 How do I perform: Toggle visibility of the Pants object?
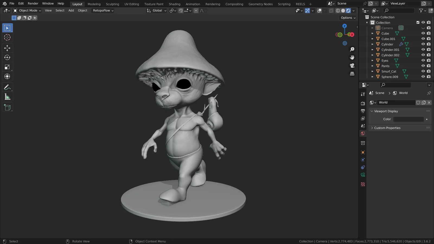[x=423, y=66]
